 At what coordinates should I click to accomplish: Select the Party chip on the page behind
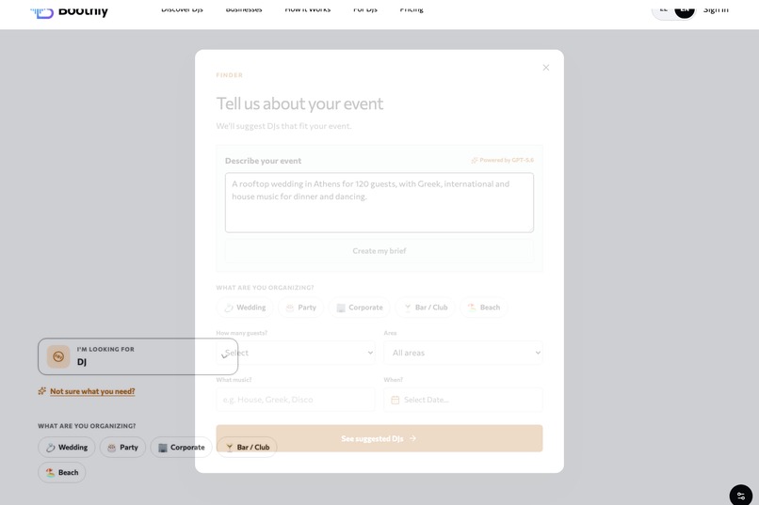(122, 448)
